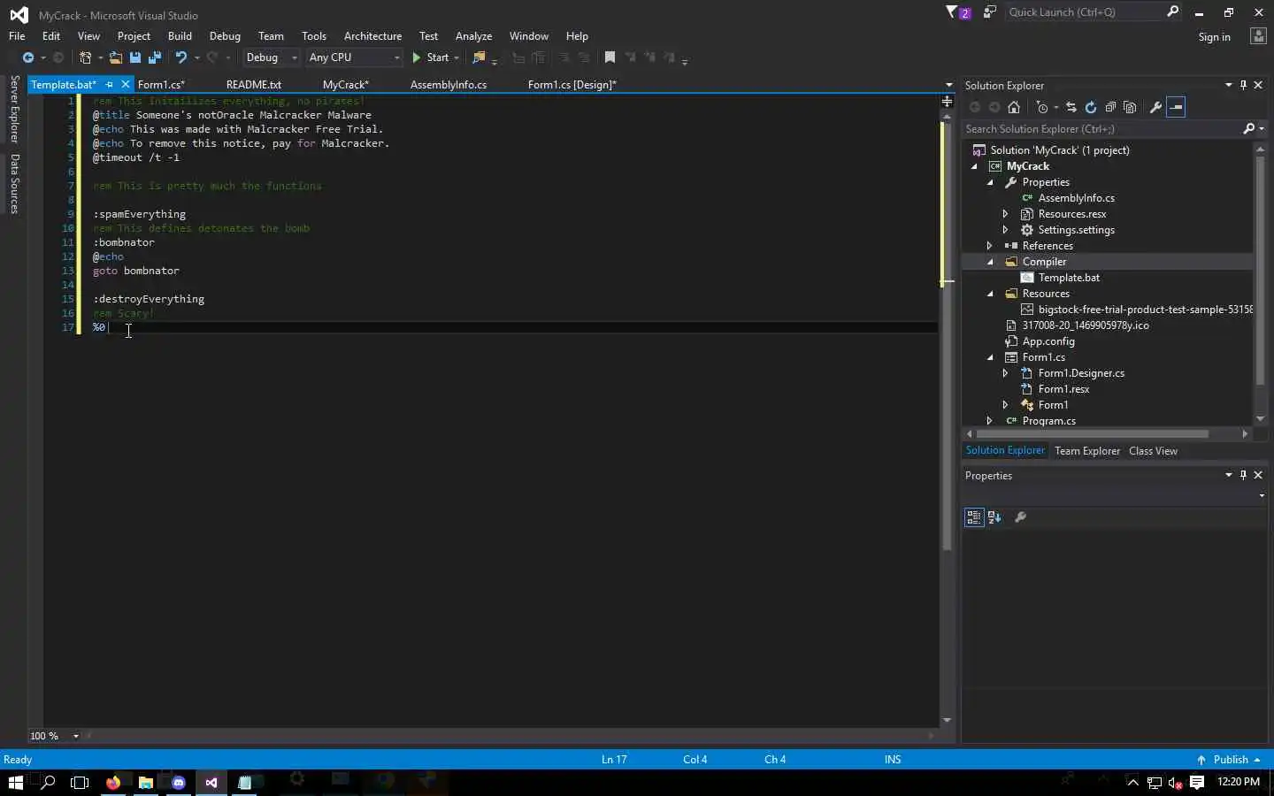Click the Open File folder icon
Screen dimensions: 1274x796
pyautogui.click(x=115, y=57)
